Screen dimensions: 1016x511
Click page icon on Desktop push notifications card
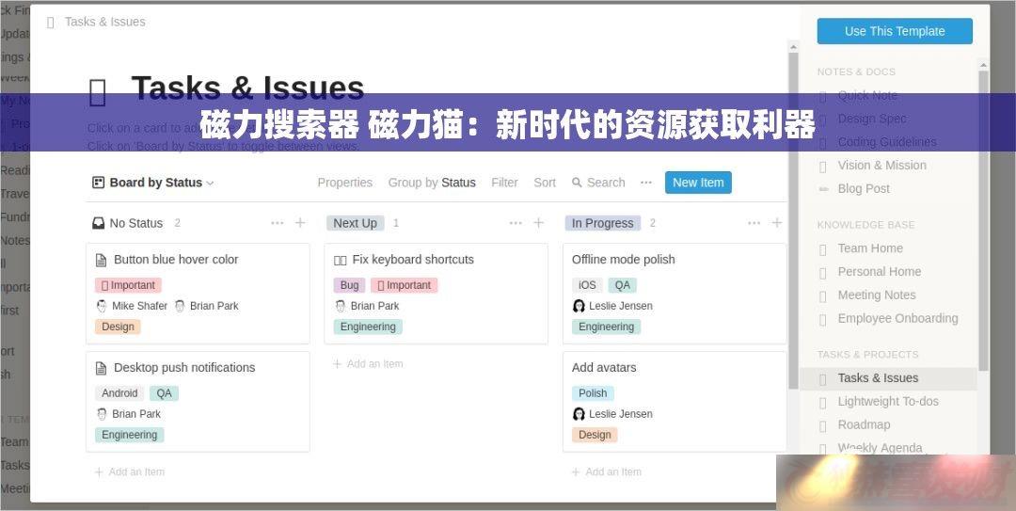pos(101,368)
